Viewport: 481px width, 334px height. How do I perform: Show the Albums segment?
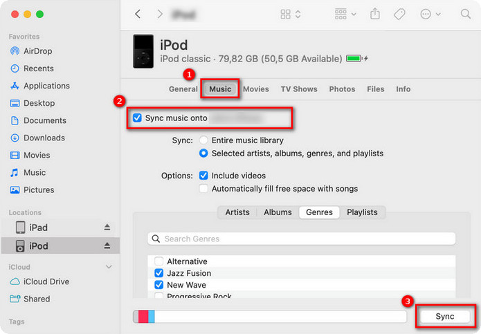pos(278,212)
